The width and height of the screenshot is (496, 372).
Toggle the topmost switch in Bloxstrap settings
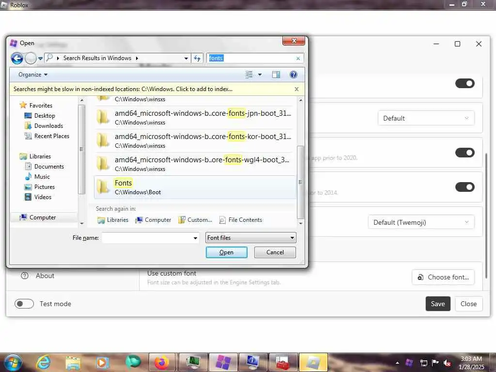click(465, 83)
